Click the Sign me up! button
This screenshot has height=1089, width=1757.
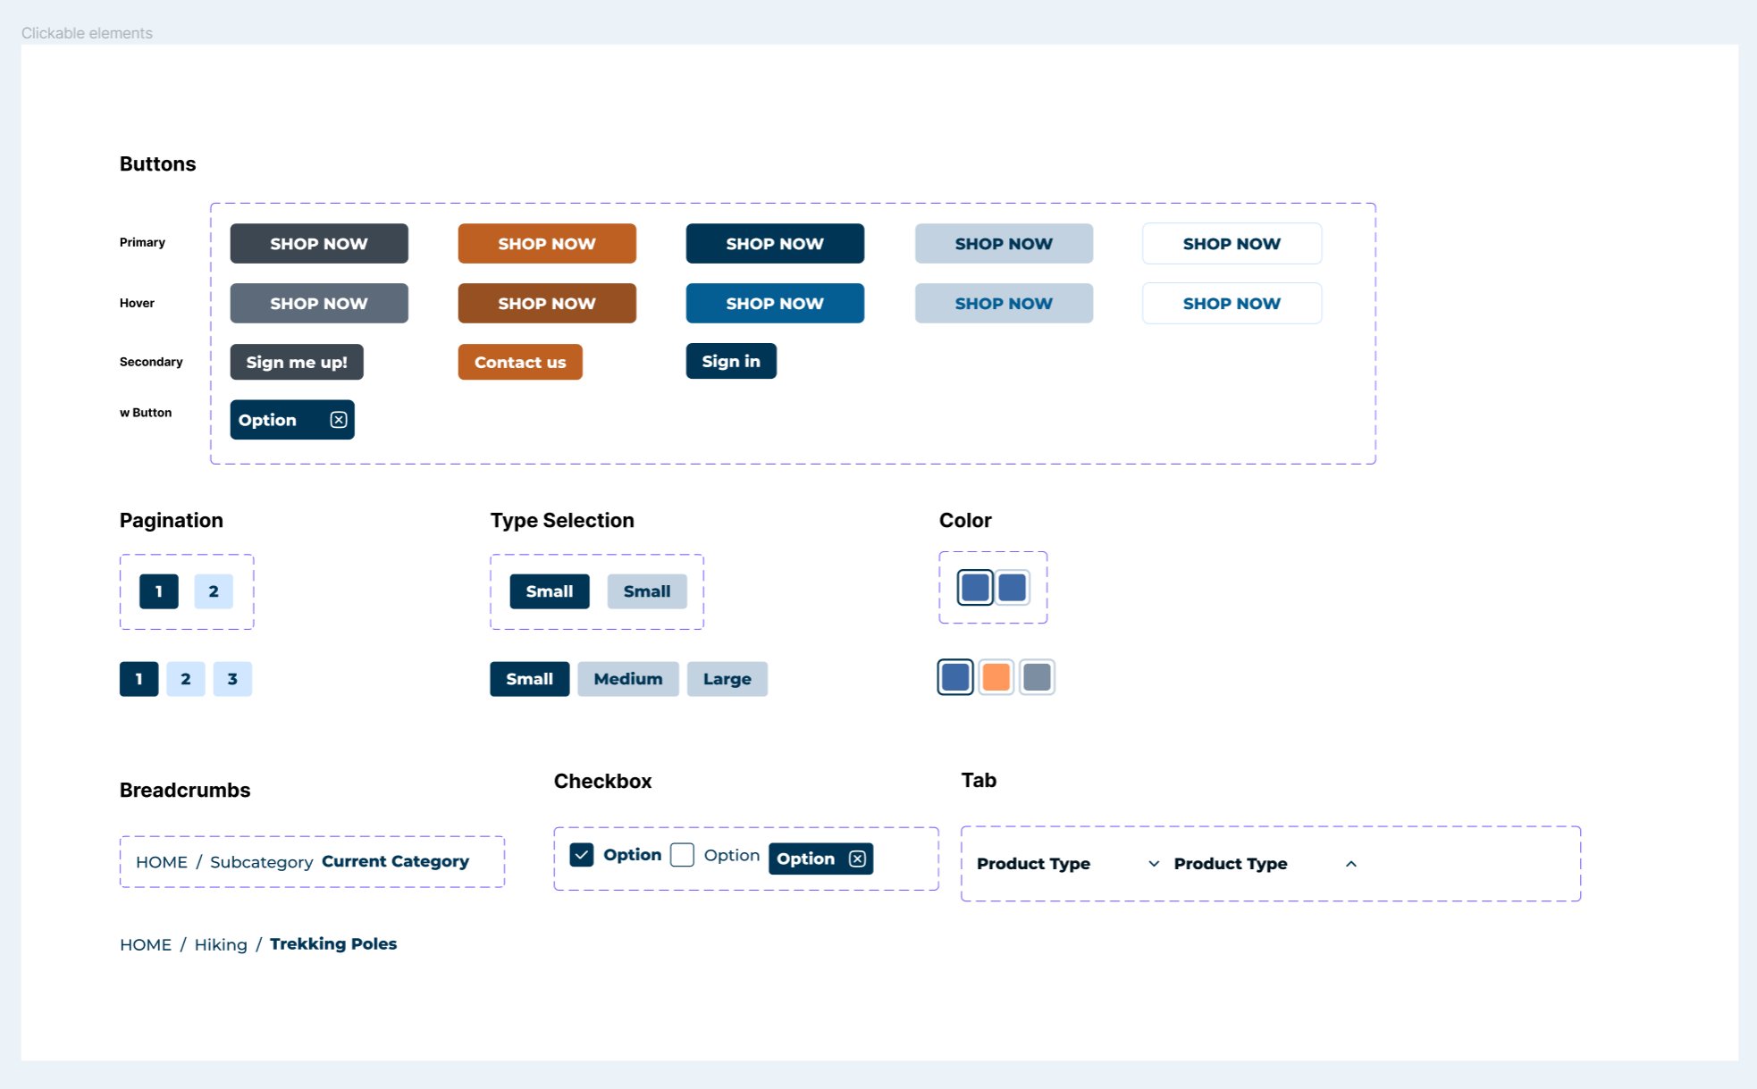[297, 362]
